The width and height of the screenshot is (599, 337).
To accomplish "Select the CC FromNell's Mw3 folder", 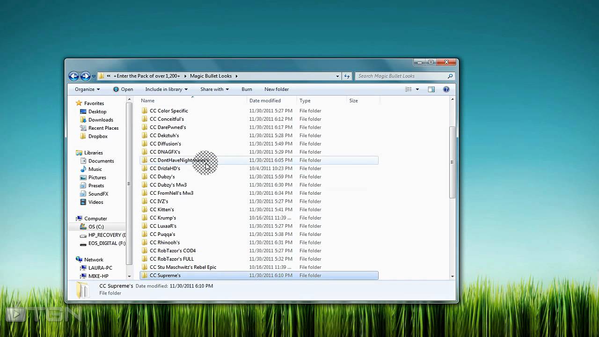I will coord(259,193).
